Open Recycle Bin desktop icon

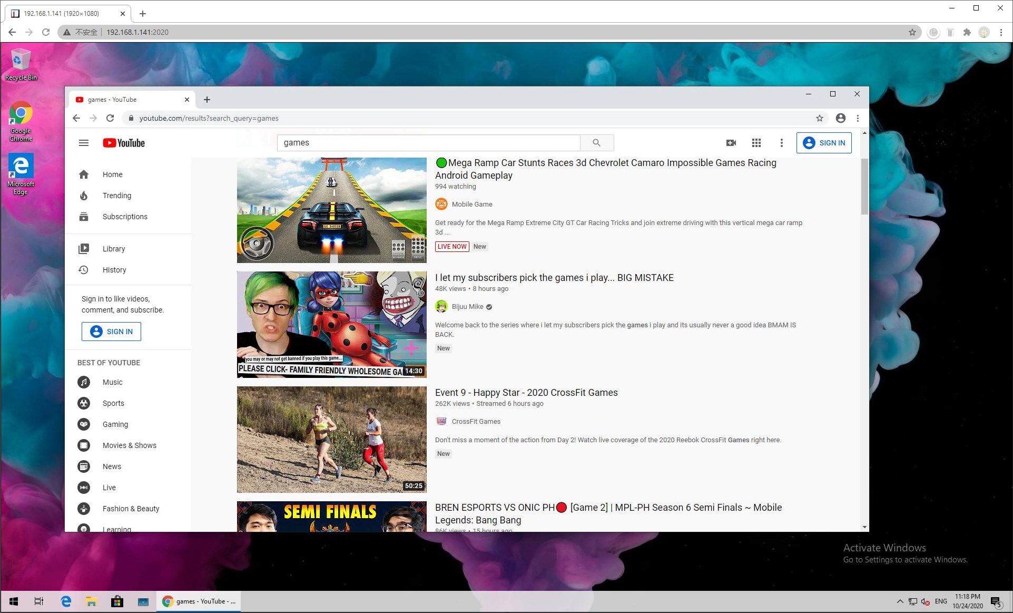coord(21,64)
